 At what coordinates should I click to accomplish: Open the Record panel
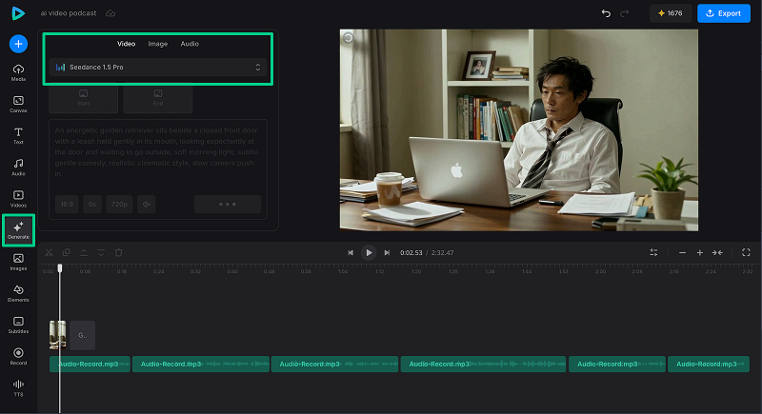[x=18, y=356]
